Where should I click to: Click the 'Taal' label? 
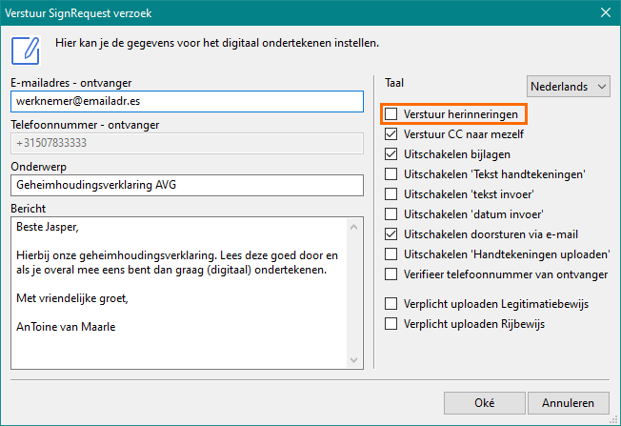394,83
